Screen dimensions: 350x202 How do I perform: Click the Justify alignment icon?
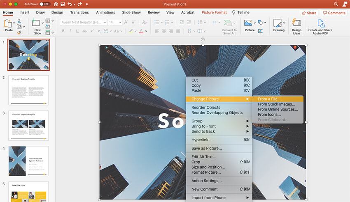[x=178, y=31]
